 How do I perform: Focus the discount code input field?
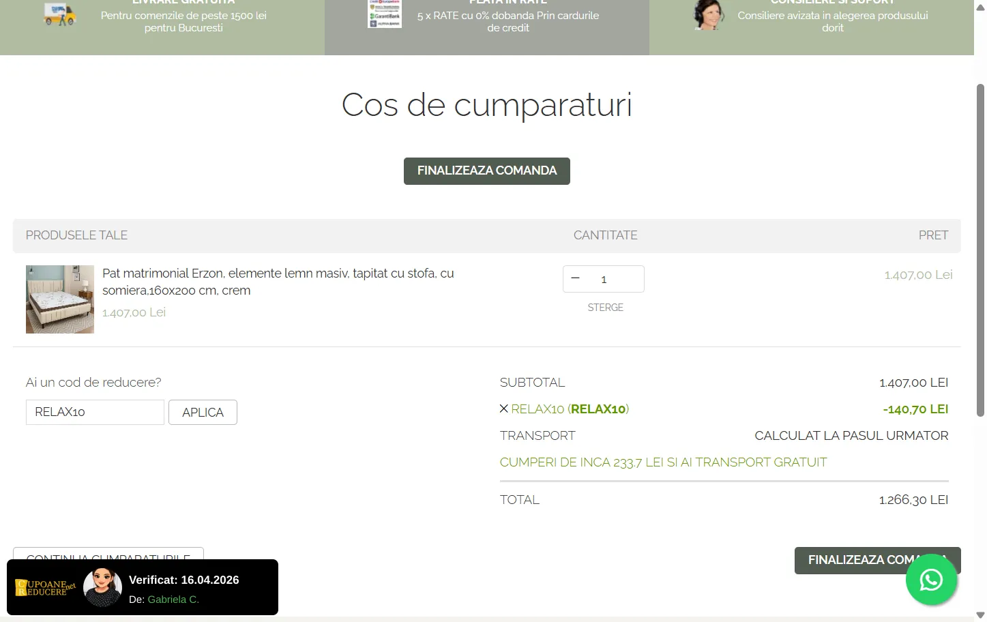[95, 413]
